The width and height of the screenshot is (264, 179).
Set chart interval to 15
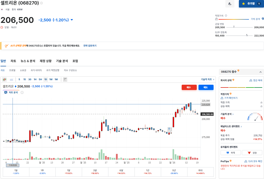tap(25, 79)
